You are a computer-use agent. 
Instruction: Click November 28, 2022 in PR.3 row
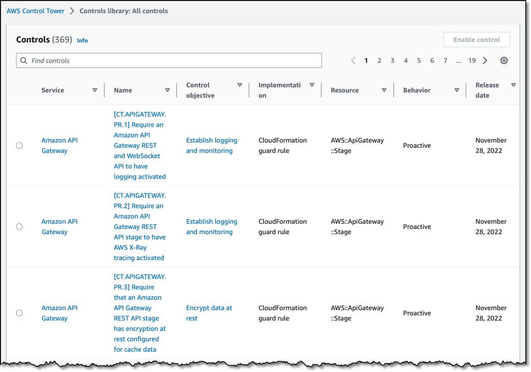(491, 313)
